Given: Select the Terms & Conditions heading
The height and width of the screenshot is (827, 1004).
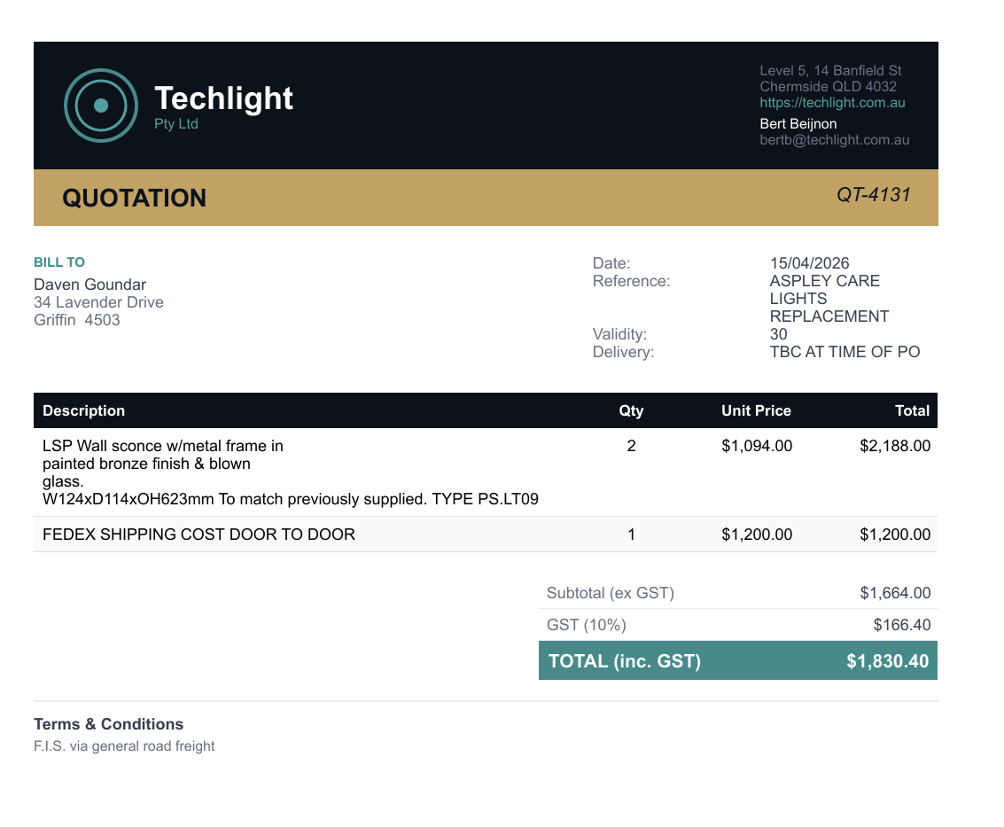Looking at the screenshot, I should click(108, 724).
